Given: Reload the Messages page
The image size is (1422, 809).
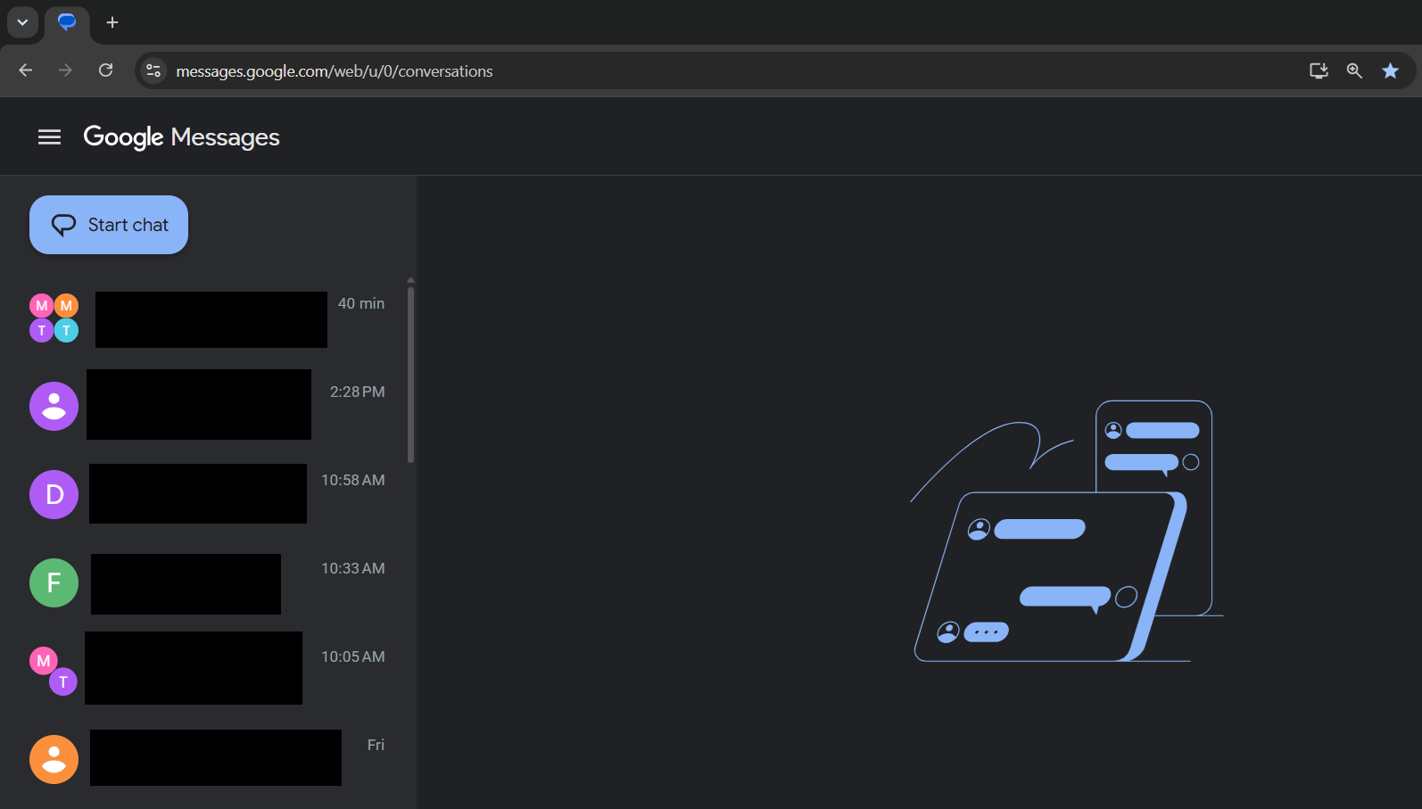Looking at the screenshot, I should click(105, 70).
